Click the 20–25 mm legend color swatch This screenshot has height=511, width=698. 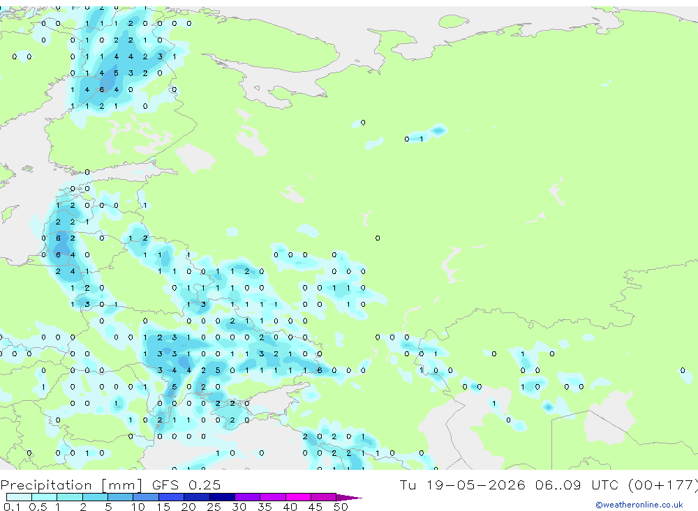pyautogui.click(x=197, y=497)
